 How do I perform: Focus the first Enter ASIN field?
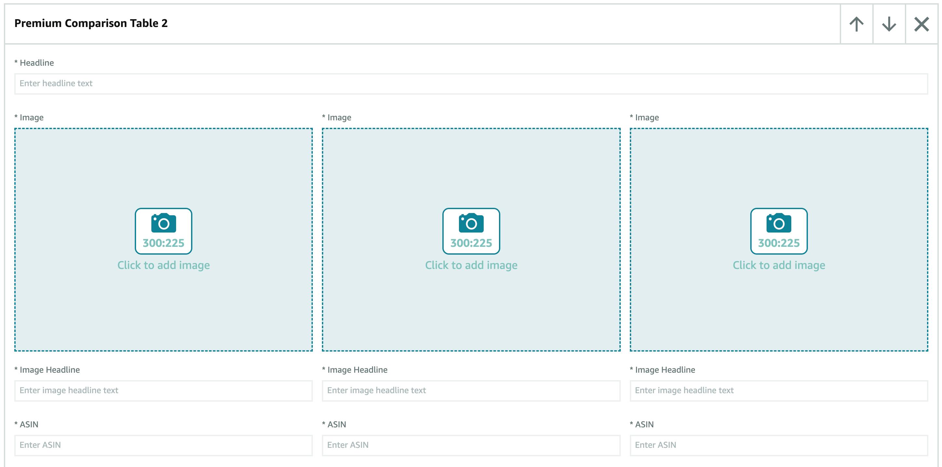163,445
